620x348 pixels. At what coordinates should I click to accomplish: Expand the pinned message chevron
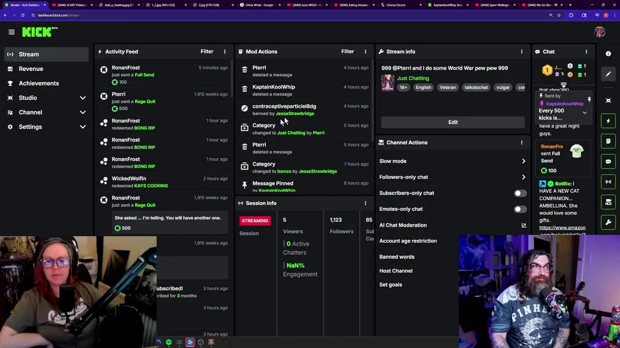tap(585, 113)
